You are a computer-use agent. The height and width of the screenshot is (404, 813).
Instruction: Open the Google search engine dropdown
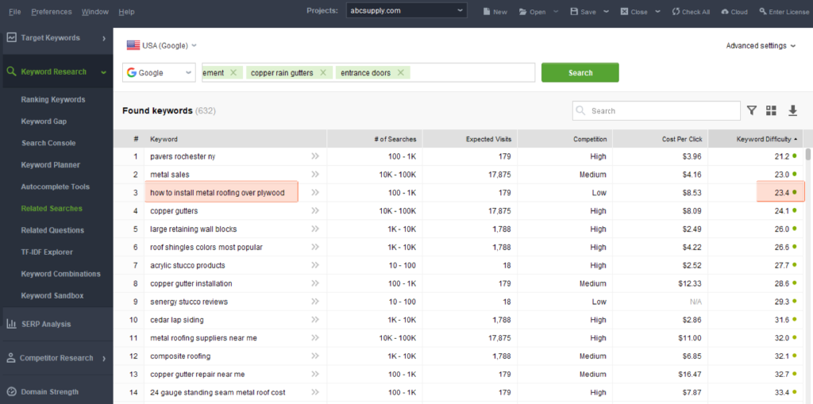tap(159, 73)
